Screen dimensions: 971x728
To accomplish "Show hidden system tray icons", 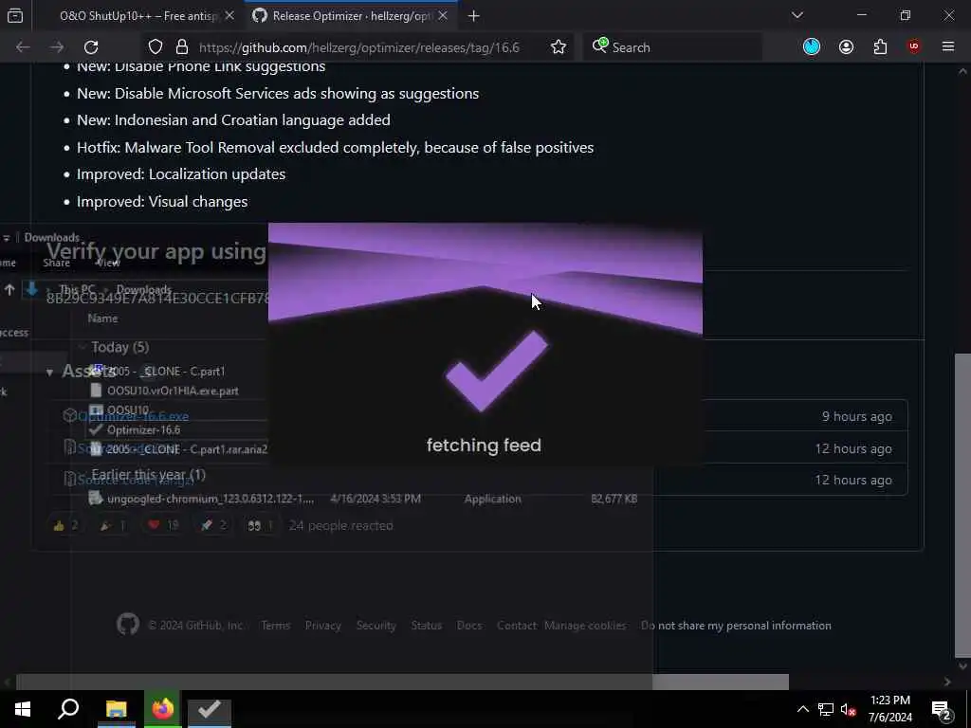I will 802,709.
